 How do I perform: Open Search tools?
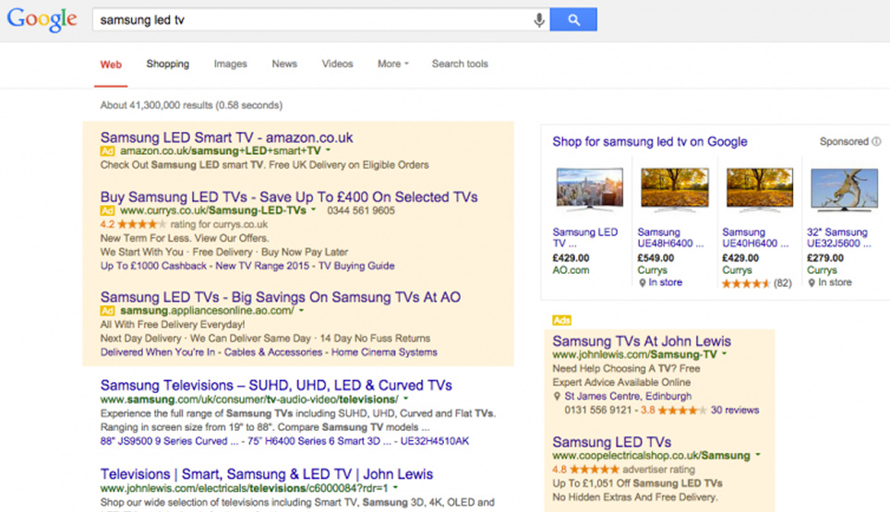click(x=460, y=64)
